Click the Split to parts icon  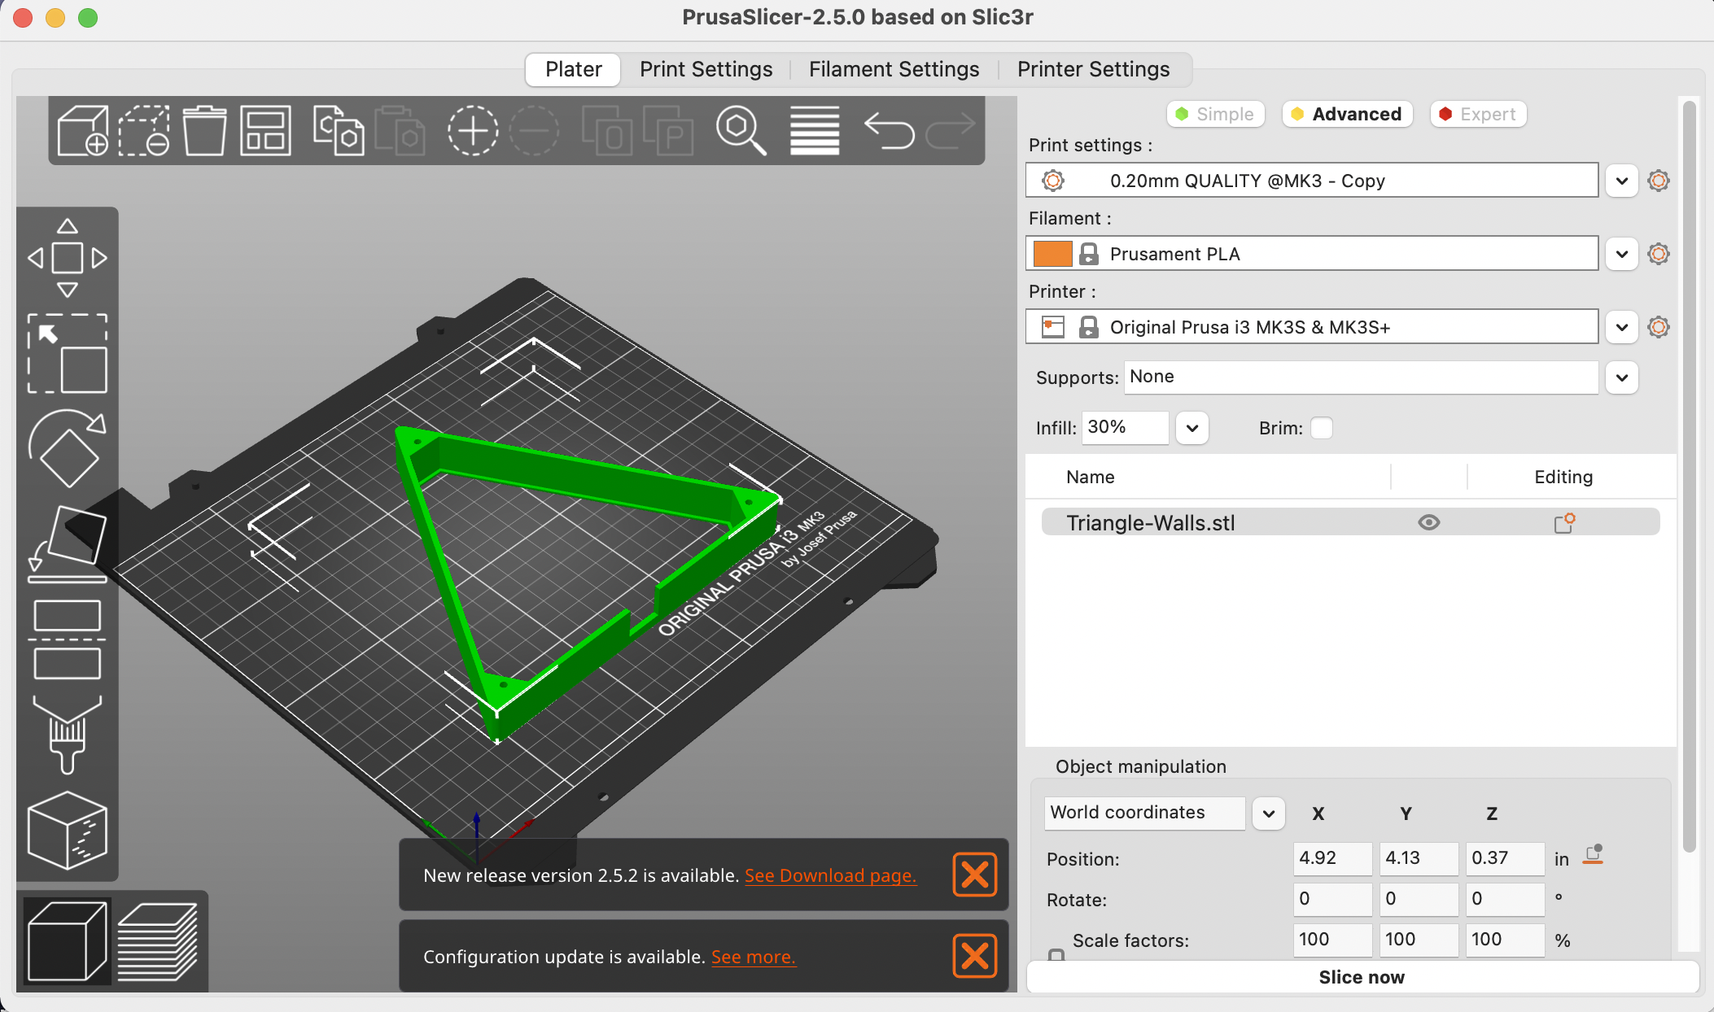(667, 130)
